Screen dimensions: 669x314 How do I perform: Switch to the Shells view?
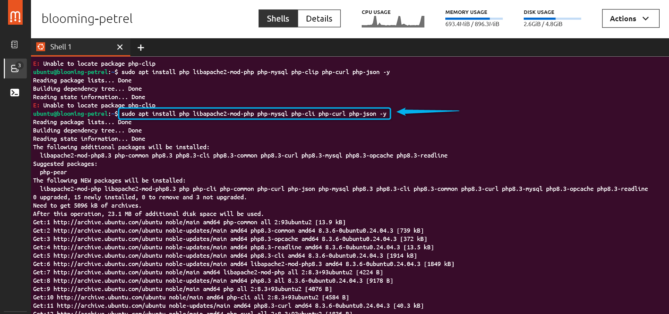tap(278, 18)
